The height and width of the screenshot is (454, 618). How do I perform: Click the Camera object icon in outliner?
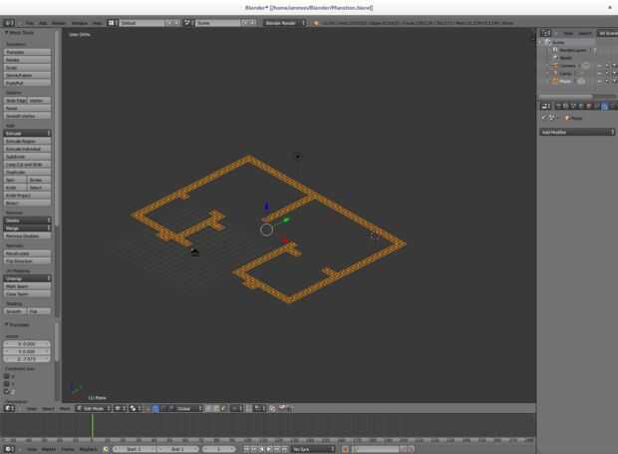[x=555, y=66]
